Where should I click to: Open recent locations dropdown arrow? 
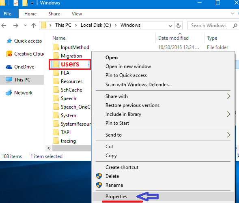pyautogui.click(x=25, y=25)
